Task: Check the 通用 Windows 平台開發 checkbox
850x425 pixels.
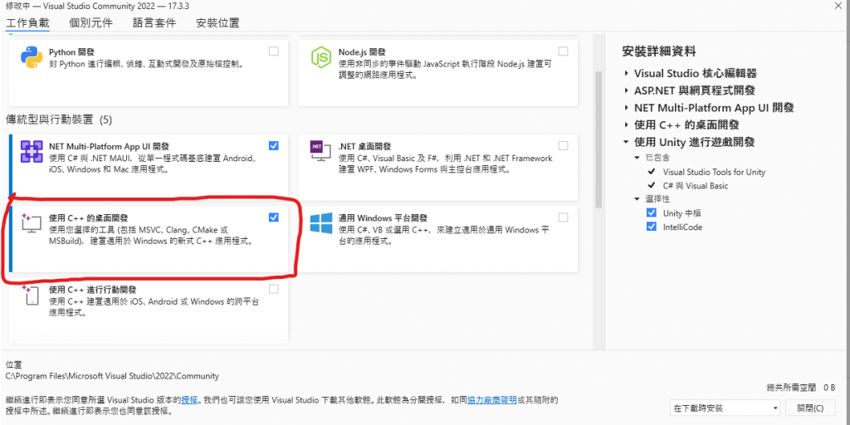Action: 564,217
